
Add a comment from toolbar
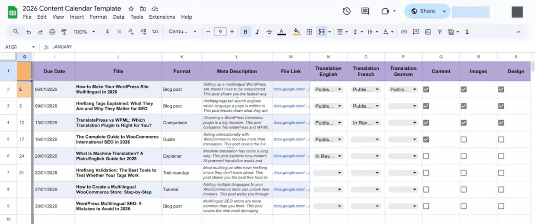(x=416, y=32)
